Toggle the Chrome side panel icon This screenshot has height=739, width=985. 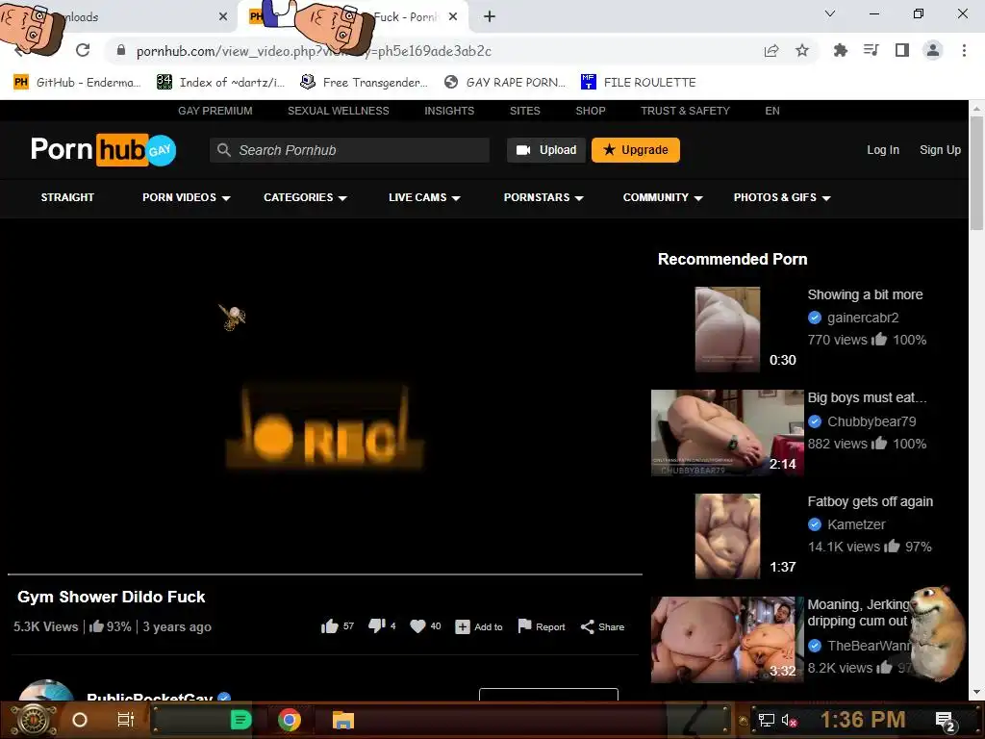pyautogui.click(x=902, y=50)
